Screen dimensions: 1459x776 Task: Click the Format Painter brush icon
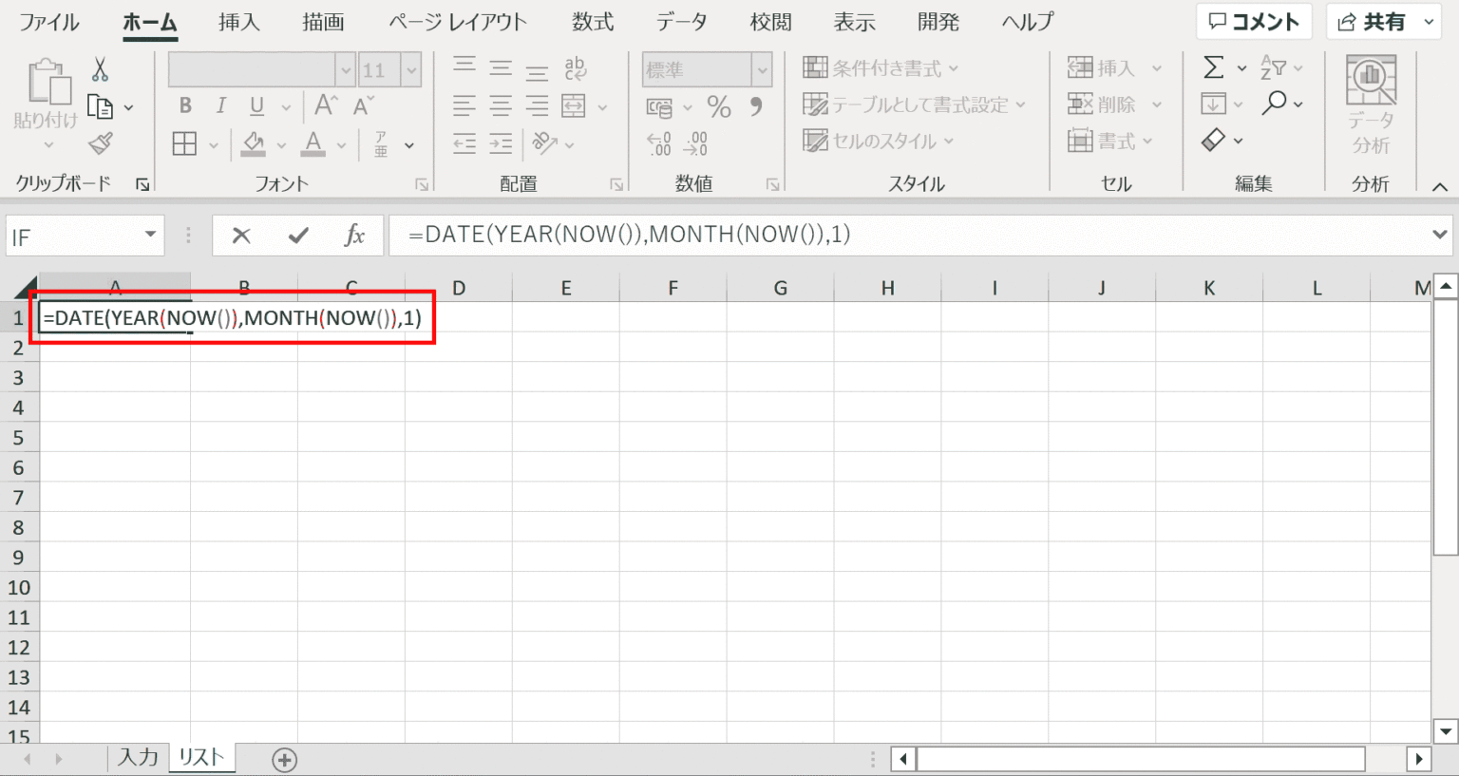(100, 143)
